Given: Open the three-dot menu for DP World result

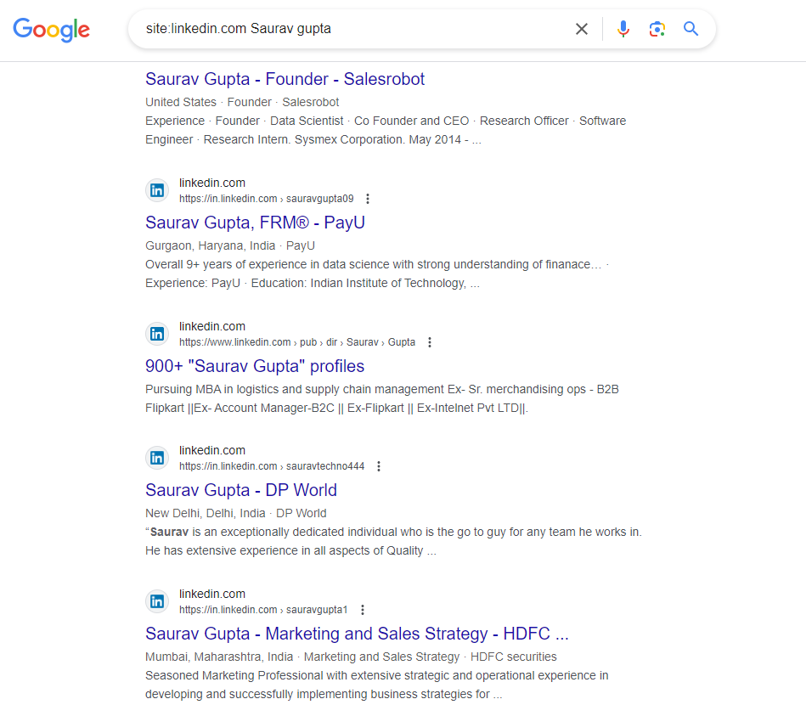Looking at the screenshot, I should pyautogui.click(x=379, y=465).
